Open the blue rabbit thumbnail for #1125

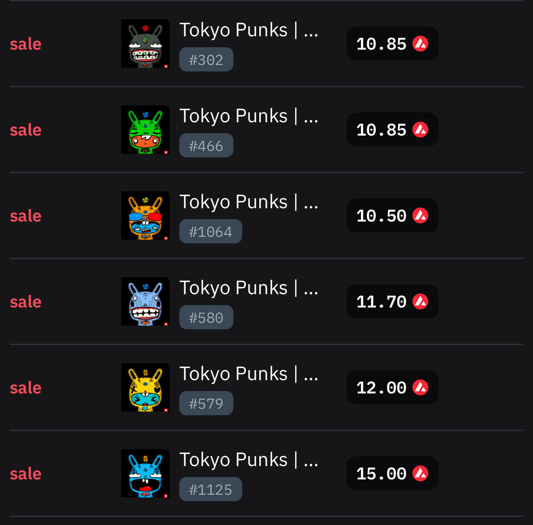point(145,473)
